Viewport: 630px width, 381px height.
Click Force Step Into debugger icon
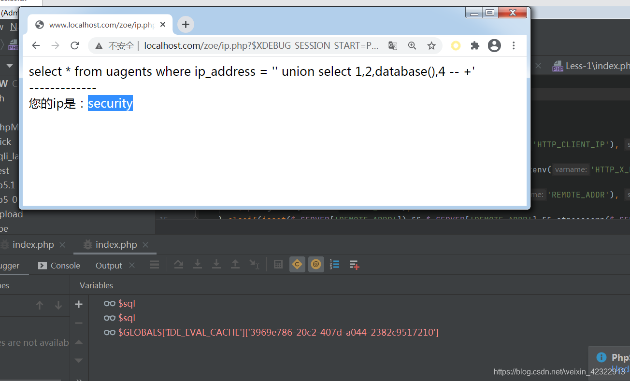216,264
